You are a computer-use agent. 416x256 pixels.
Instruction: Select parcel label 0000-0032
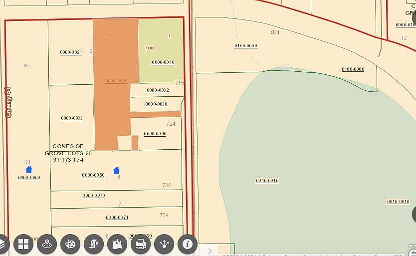click(158, 90)
